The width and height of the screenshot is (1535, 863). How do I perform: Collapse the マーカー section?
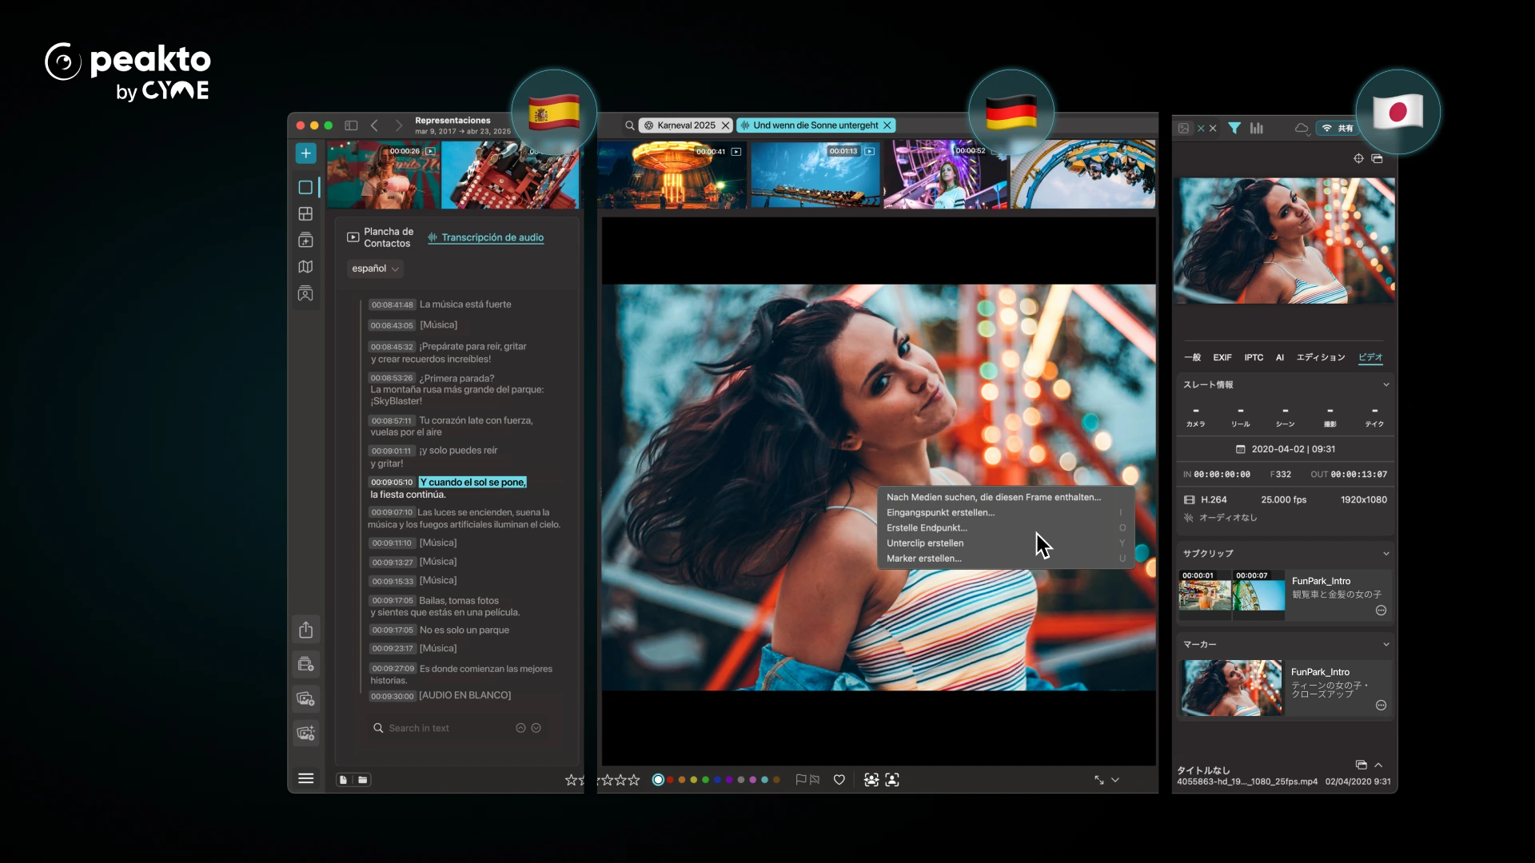click(1386, 645)
